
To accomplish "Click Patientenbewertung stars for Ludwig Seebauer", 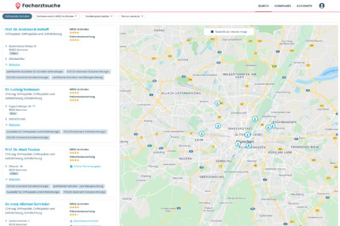I will [74, 100].
